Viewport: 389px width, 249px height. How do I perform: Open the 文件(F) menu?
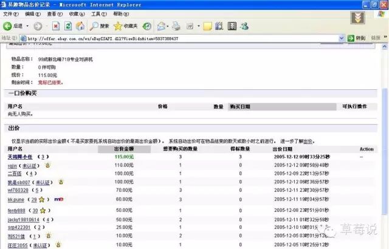point(11,14)
